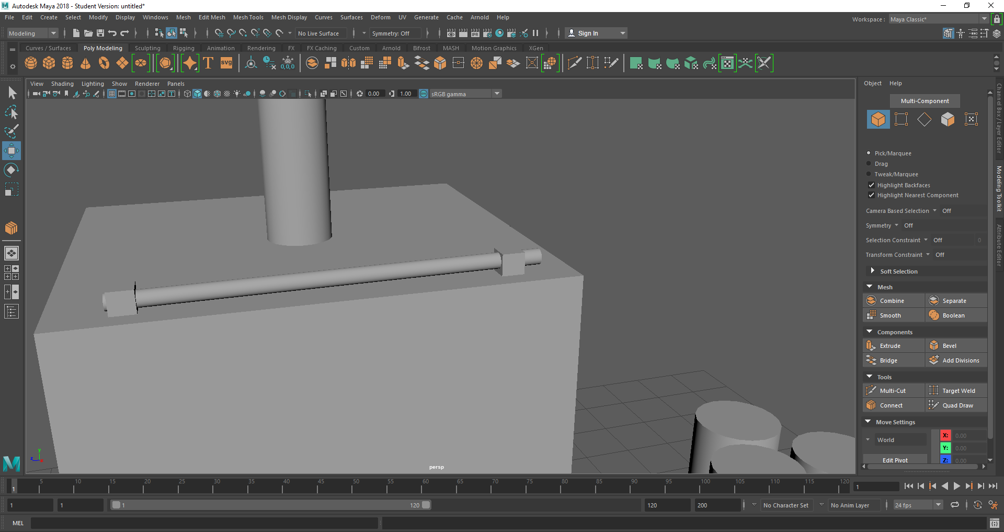This screenshot has height=532, width=1004.
Task: Click the polygon Type text shelf icon
Action: click(208, 63)
